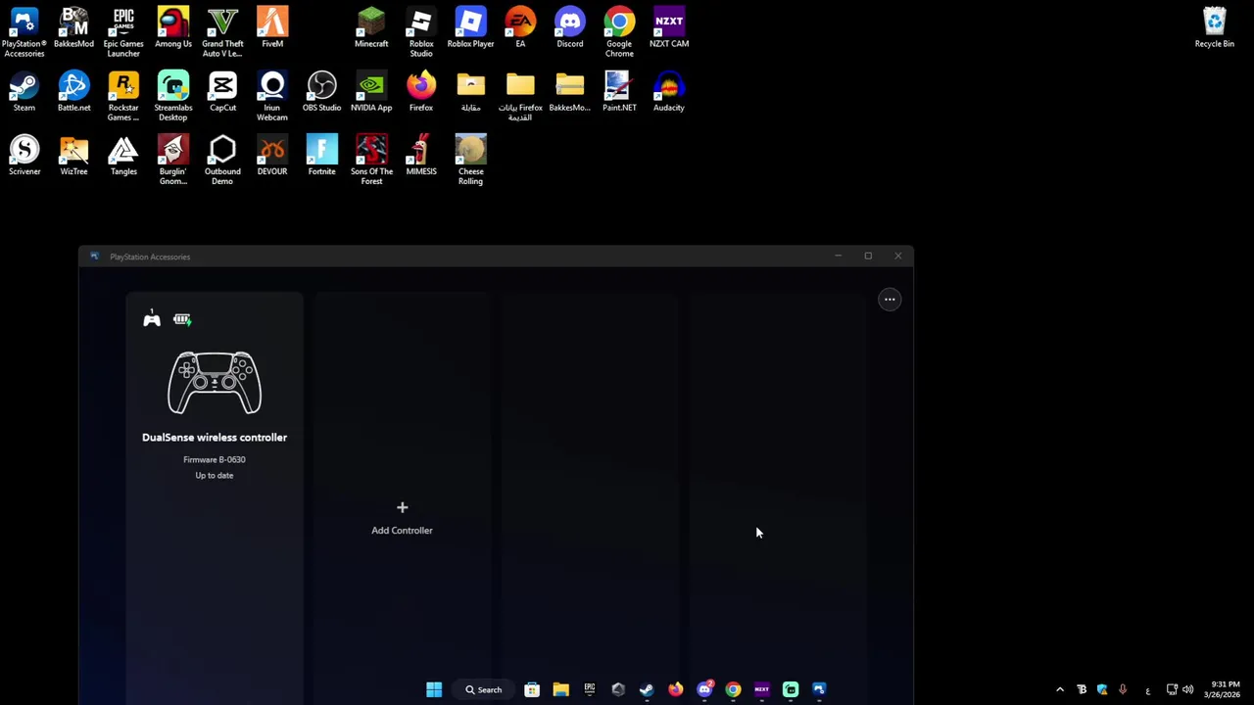The image size is (1254, 705).
Task: Open the three-dot more options menu
Action: coord(890,300)
